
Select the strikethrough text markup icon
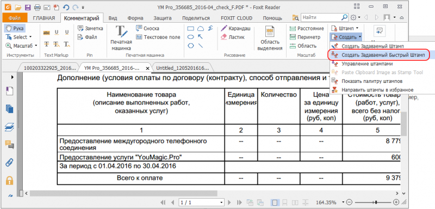47,44
